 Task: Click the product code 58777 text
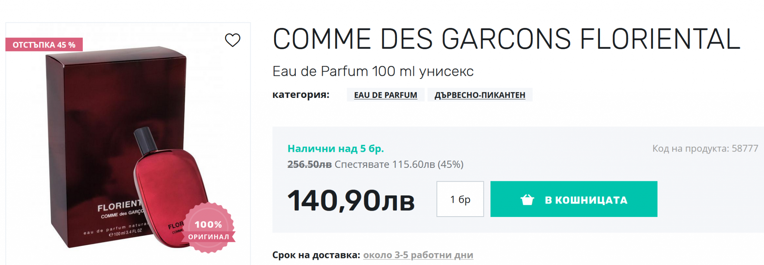705,149
